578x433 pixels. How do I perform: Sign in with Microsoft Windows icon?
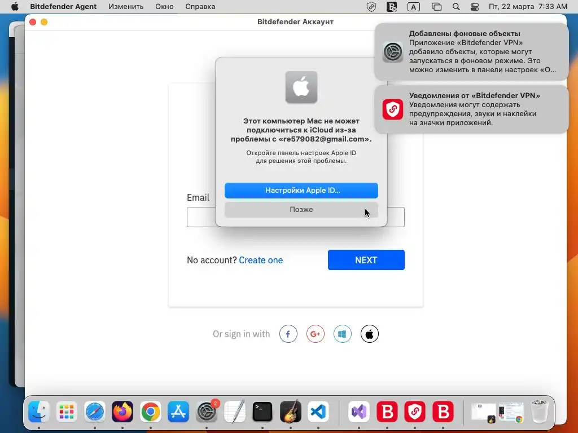point(343,334)
